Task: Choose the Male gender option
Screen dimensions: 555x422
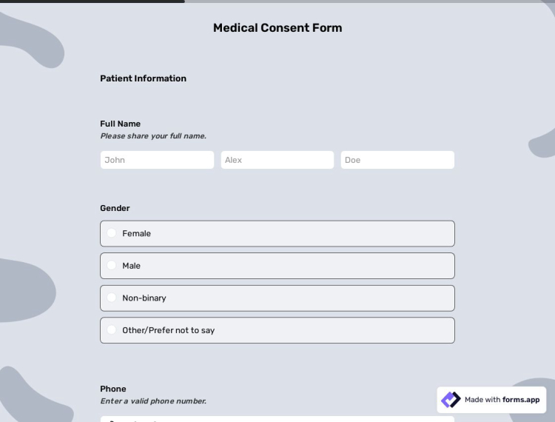Action: [112, 266]
